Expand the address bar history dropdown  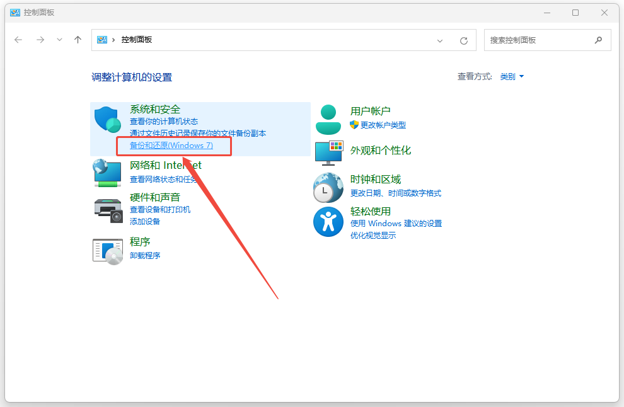click(440, 40)
